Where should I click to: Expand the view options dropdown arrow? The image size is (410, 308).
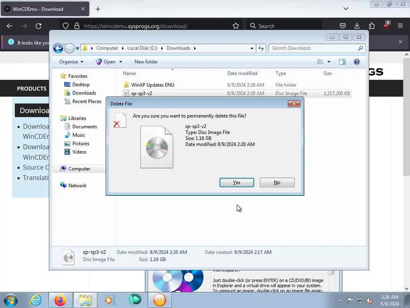point(329,62)
